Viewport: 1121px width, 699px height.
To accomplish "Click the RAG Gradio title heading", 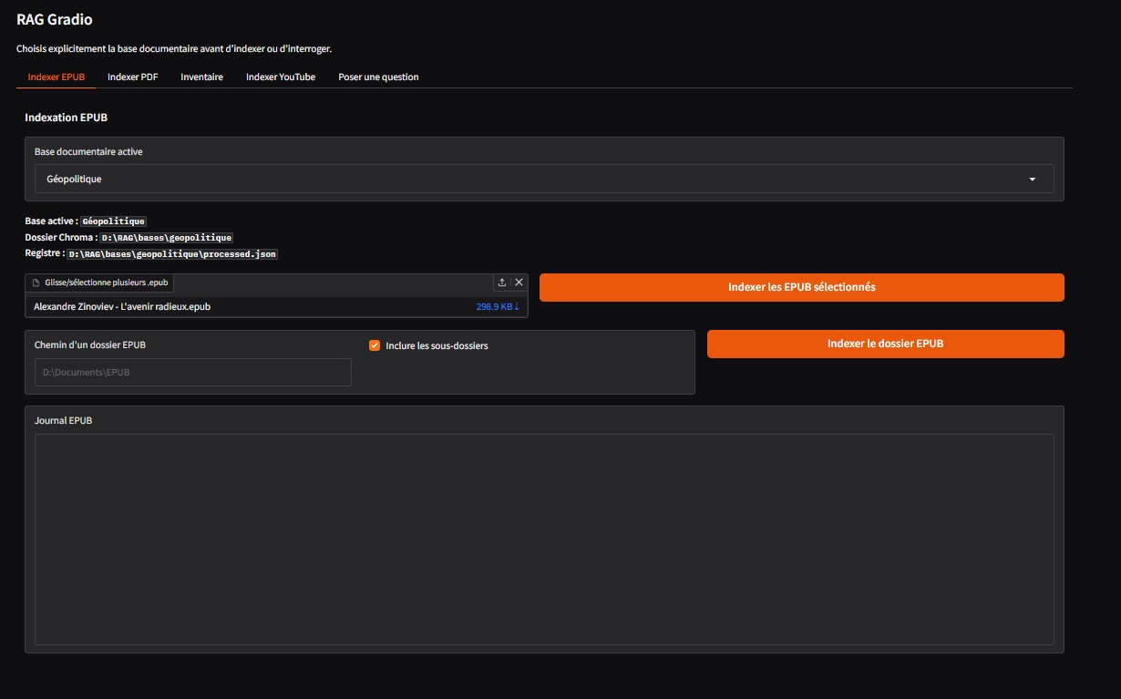I will (x=54, y=19).
